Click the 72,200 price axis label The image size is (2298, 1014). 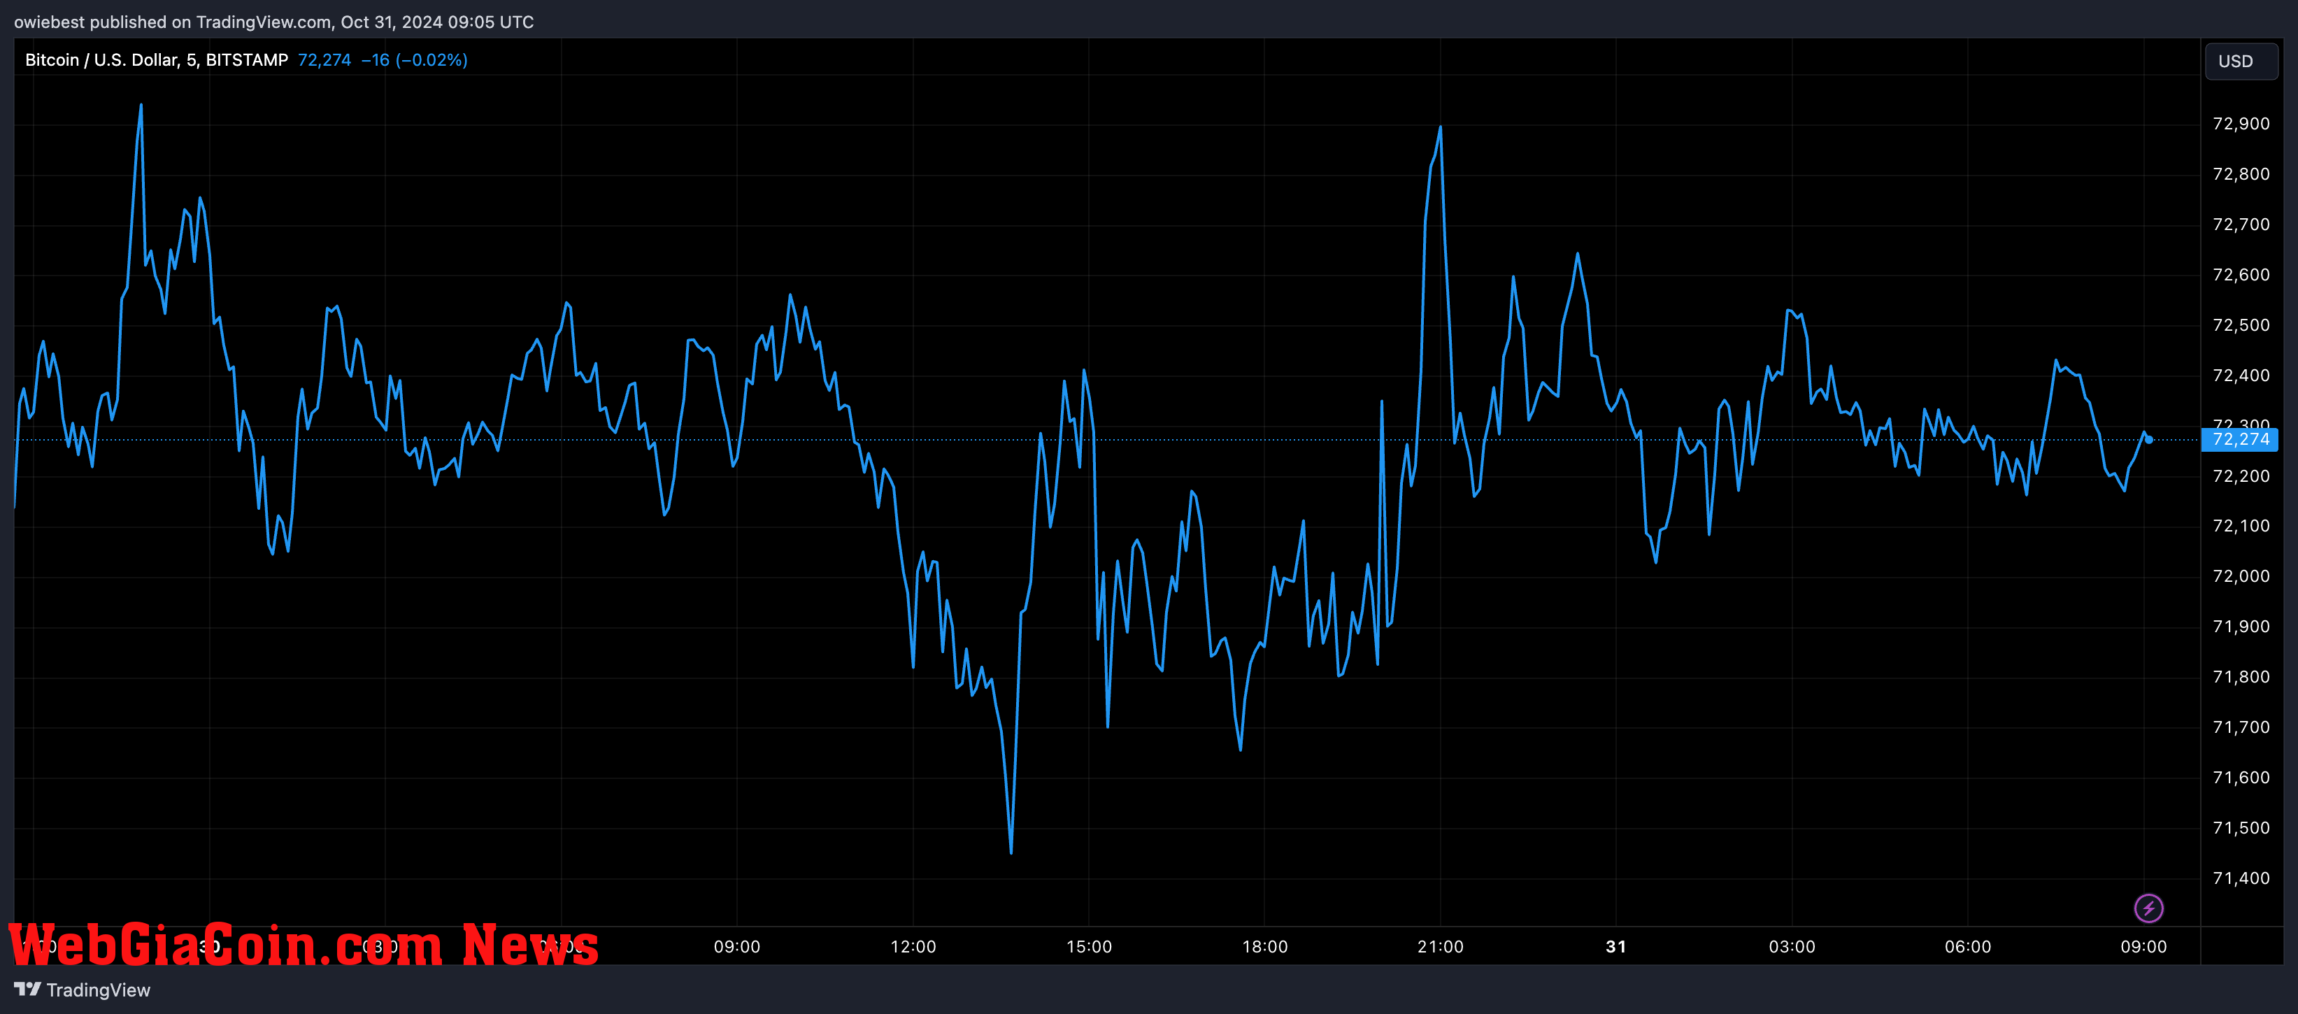[2241, 476]
